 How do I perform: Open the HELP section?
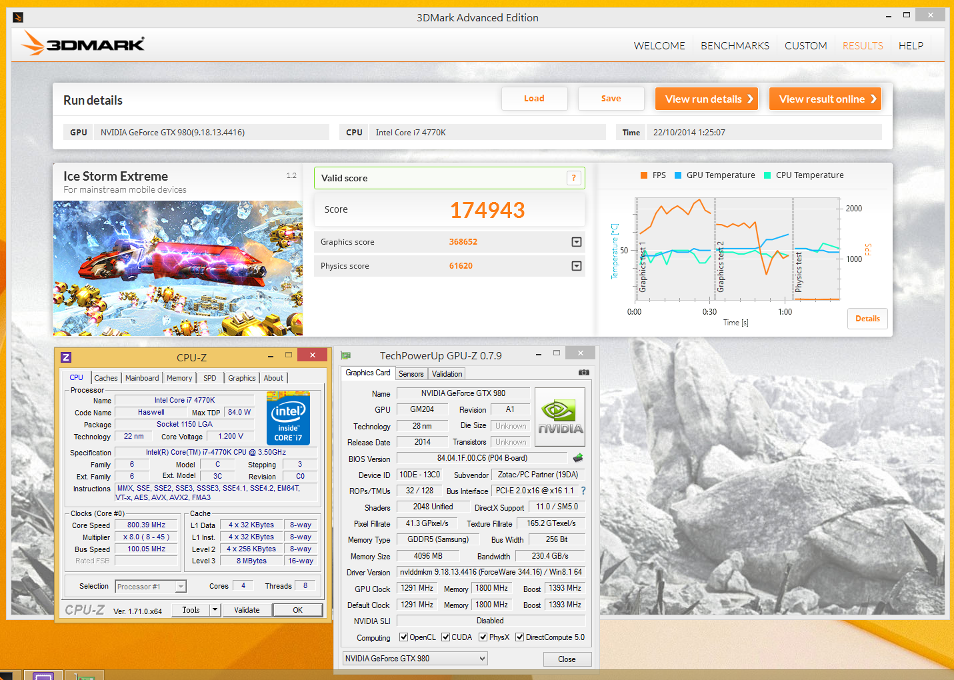tap(911, 46)
